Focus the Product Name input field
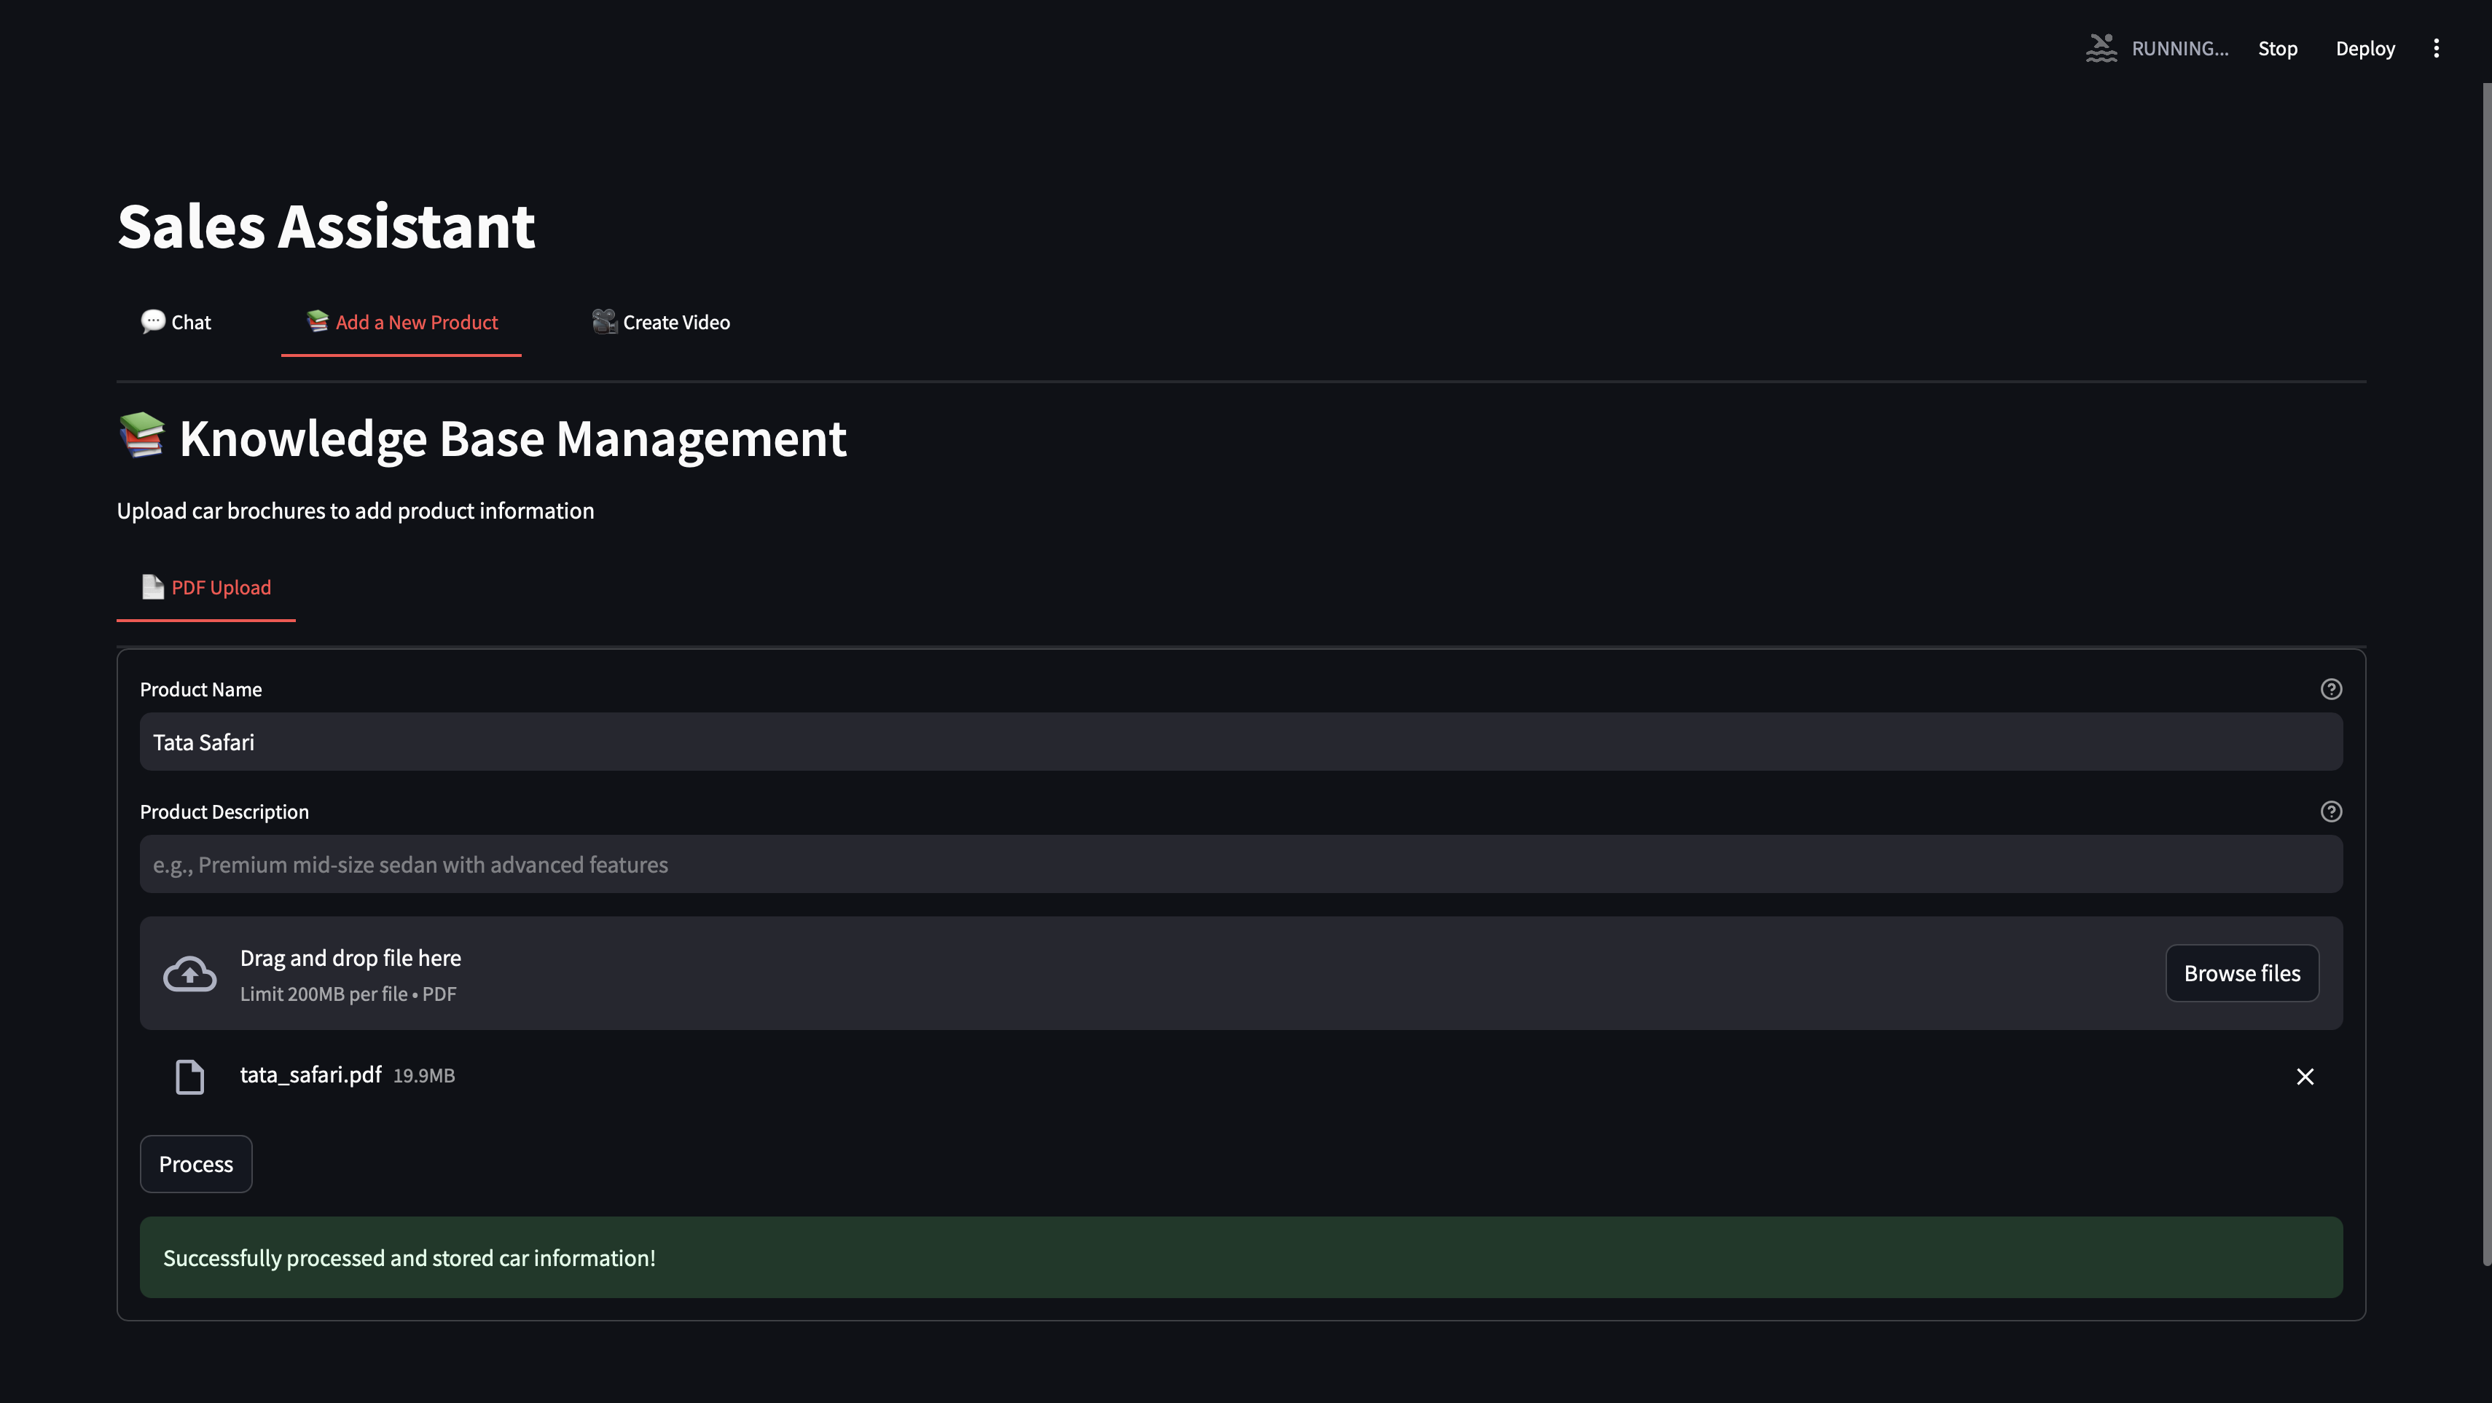 [x=1240, y=742]
